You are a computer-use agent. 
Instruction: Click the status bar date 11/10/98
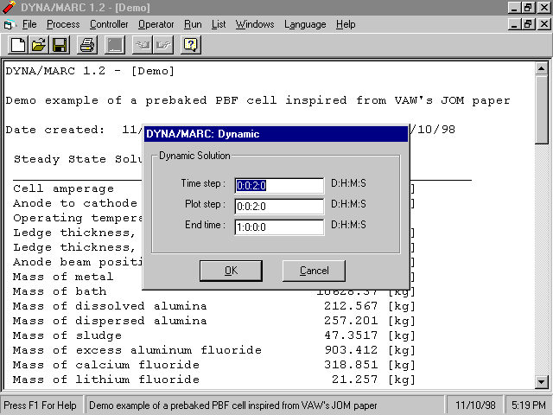pyautogui.click(x=475, y=405)
